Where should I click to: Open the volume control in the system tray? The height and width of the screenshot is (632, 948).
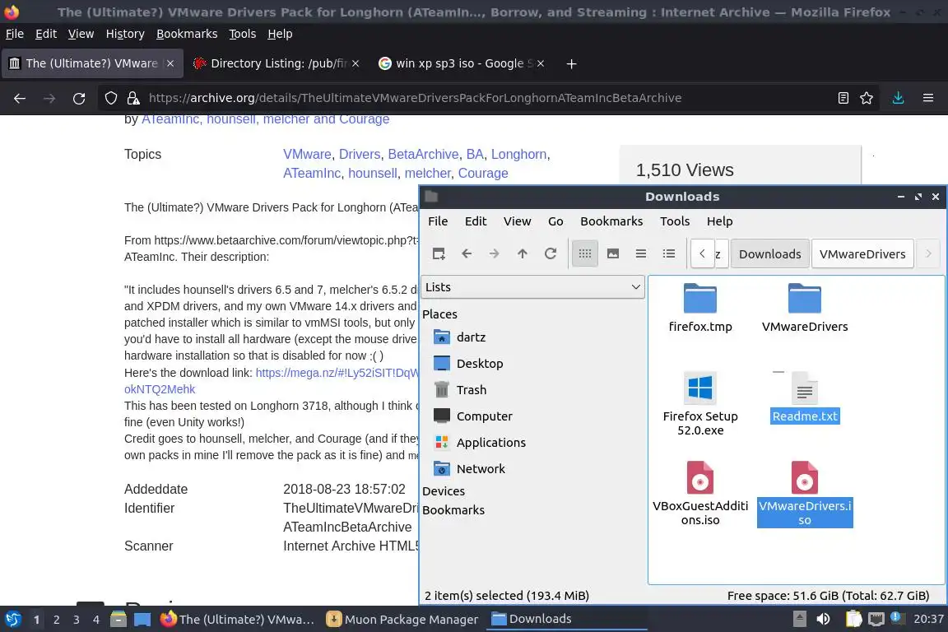click(x=823, y=619)
